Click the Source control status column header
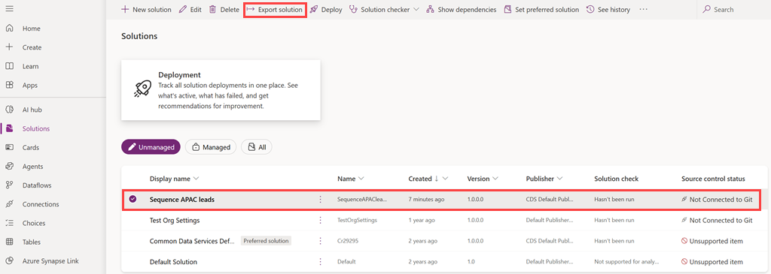The width and height of the screenshot is (771, 274). [713, 179]
